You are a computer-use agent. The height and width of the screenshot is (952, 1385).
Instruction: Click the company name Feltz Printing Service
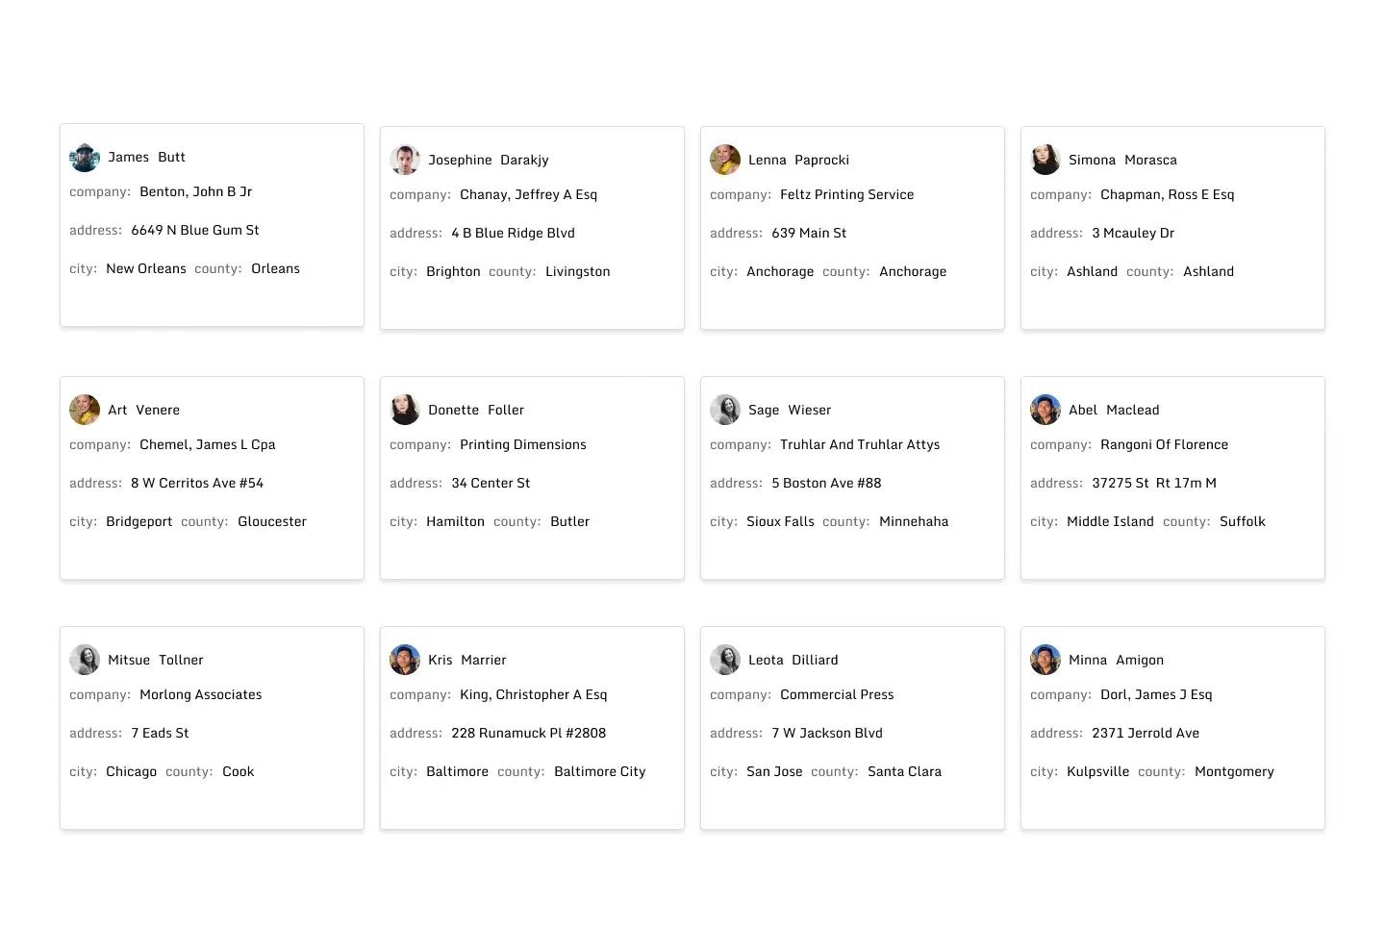(846, 195)
